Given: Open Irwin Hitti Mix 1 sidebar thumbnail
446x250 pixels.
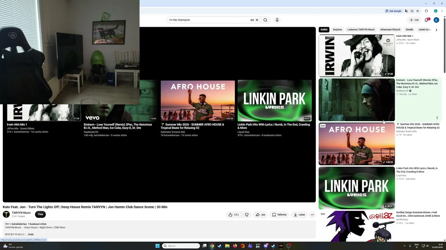Looking at the screenshot, I should tap(357, 56).
